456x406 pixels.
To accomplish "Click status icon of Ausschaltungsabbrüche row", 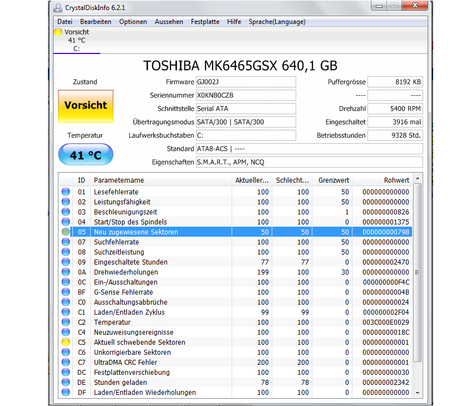I will (x=66, y=302).
